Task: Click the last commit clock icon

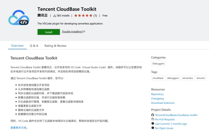Action: [153, 124]
